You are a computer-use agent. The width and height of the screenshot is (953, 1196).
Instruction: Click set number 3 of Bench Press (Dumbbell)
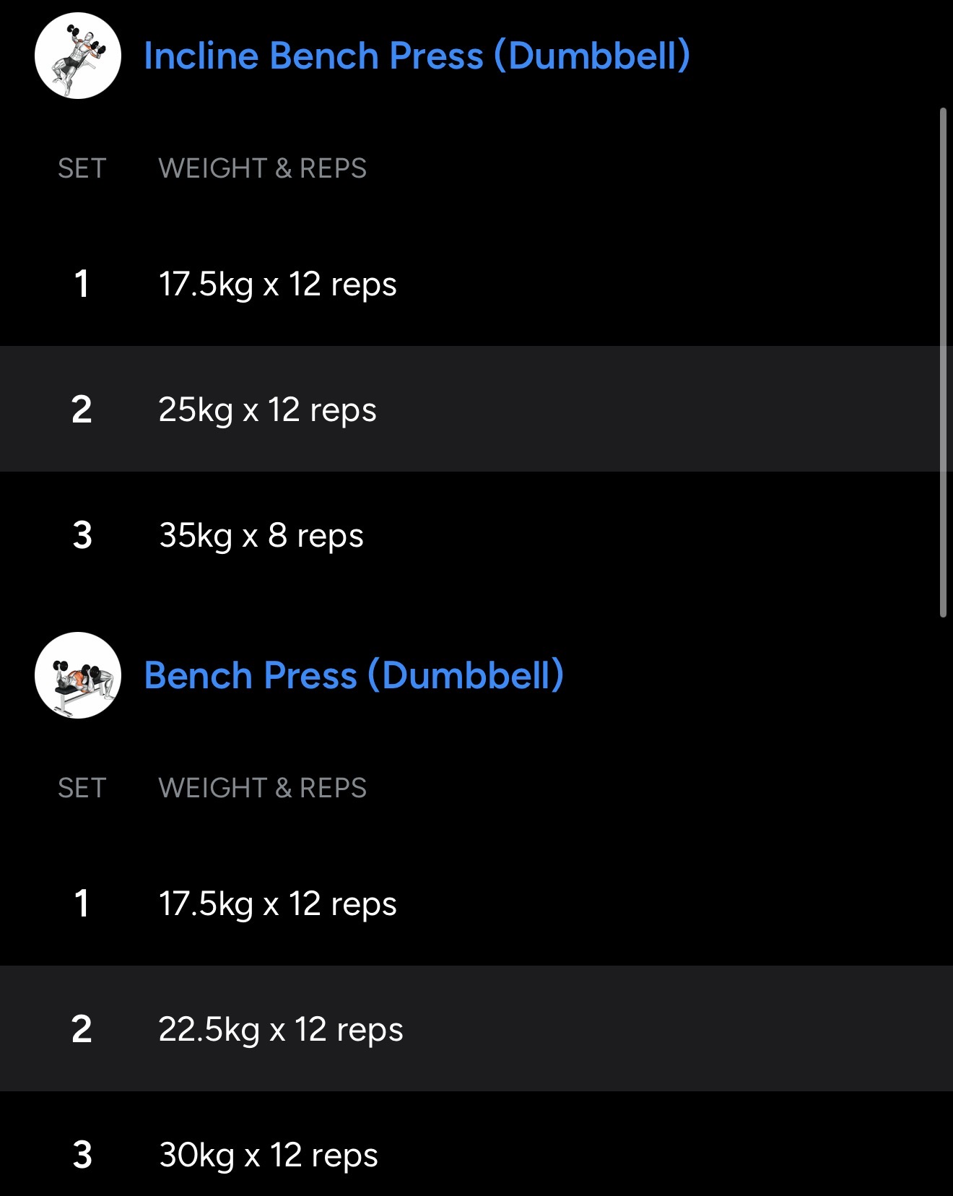pyautogui.click(x=82, y=1155)
